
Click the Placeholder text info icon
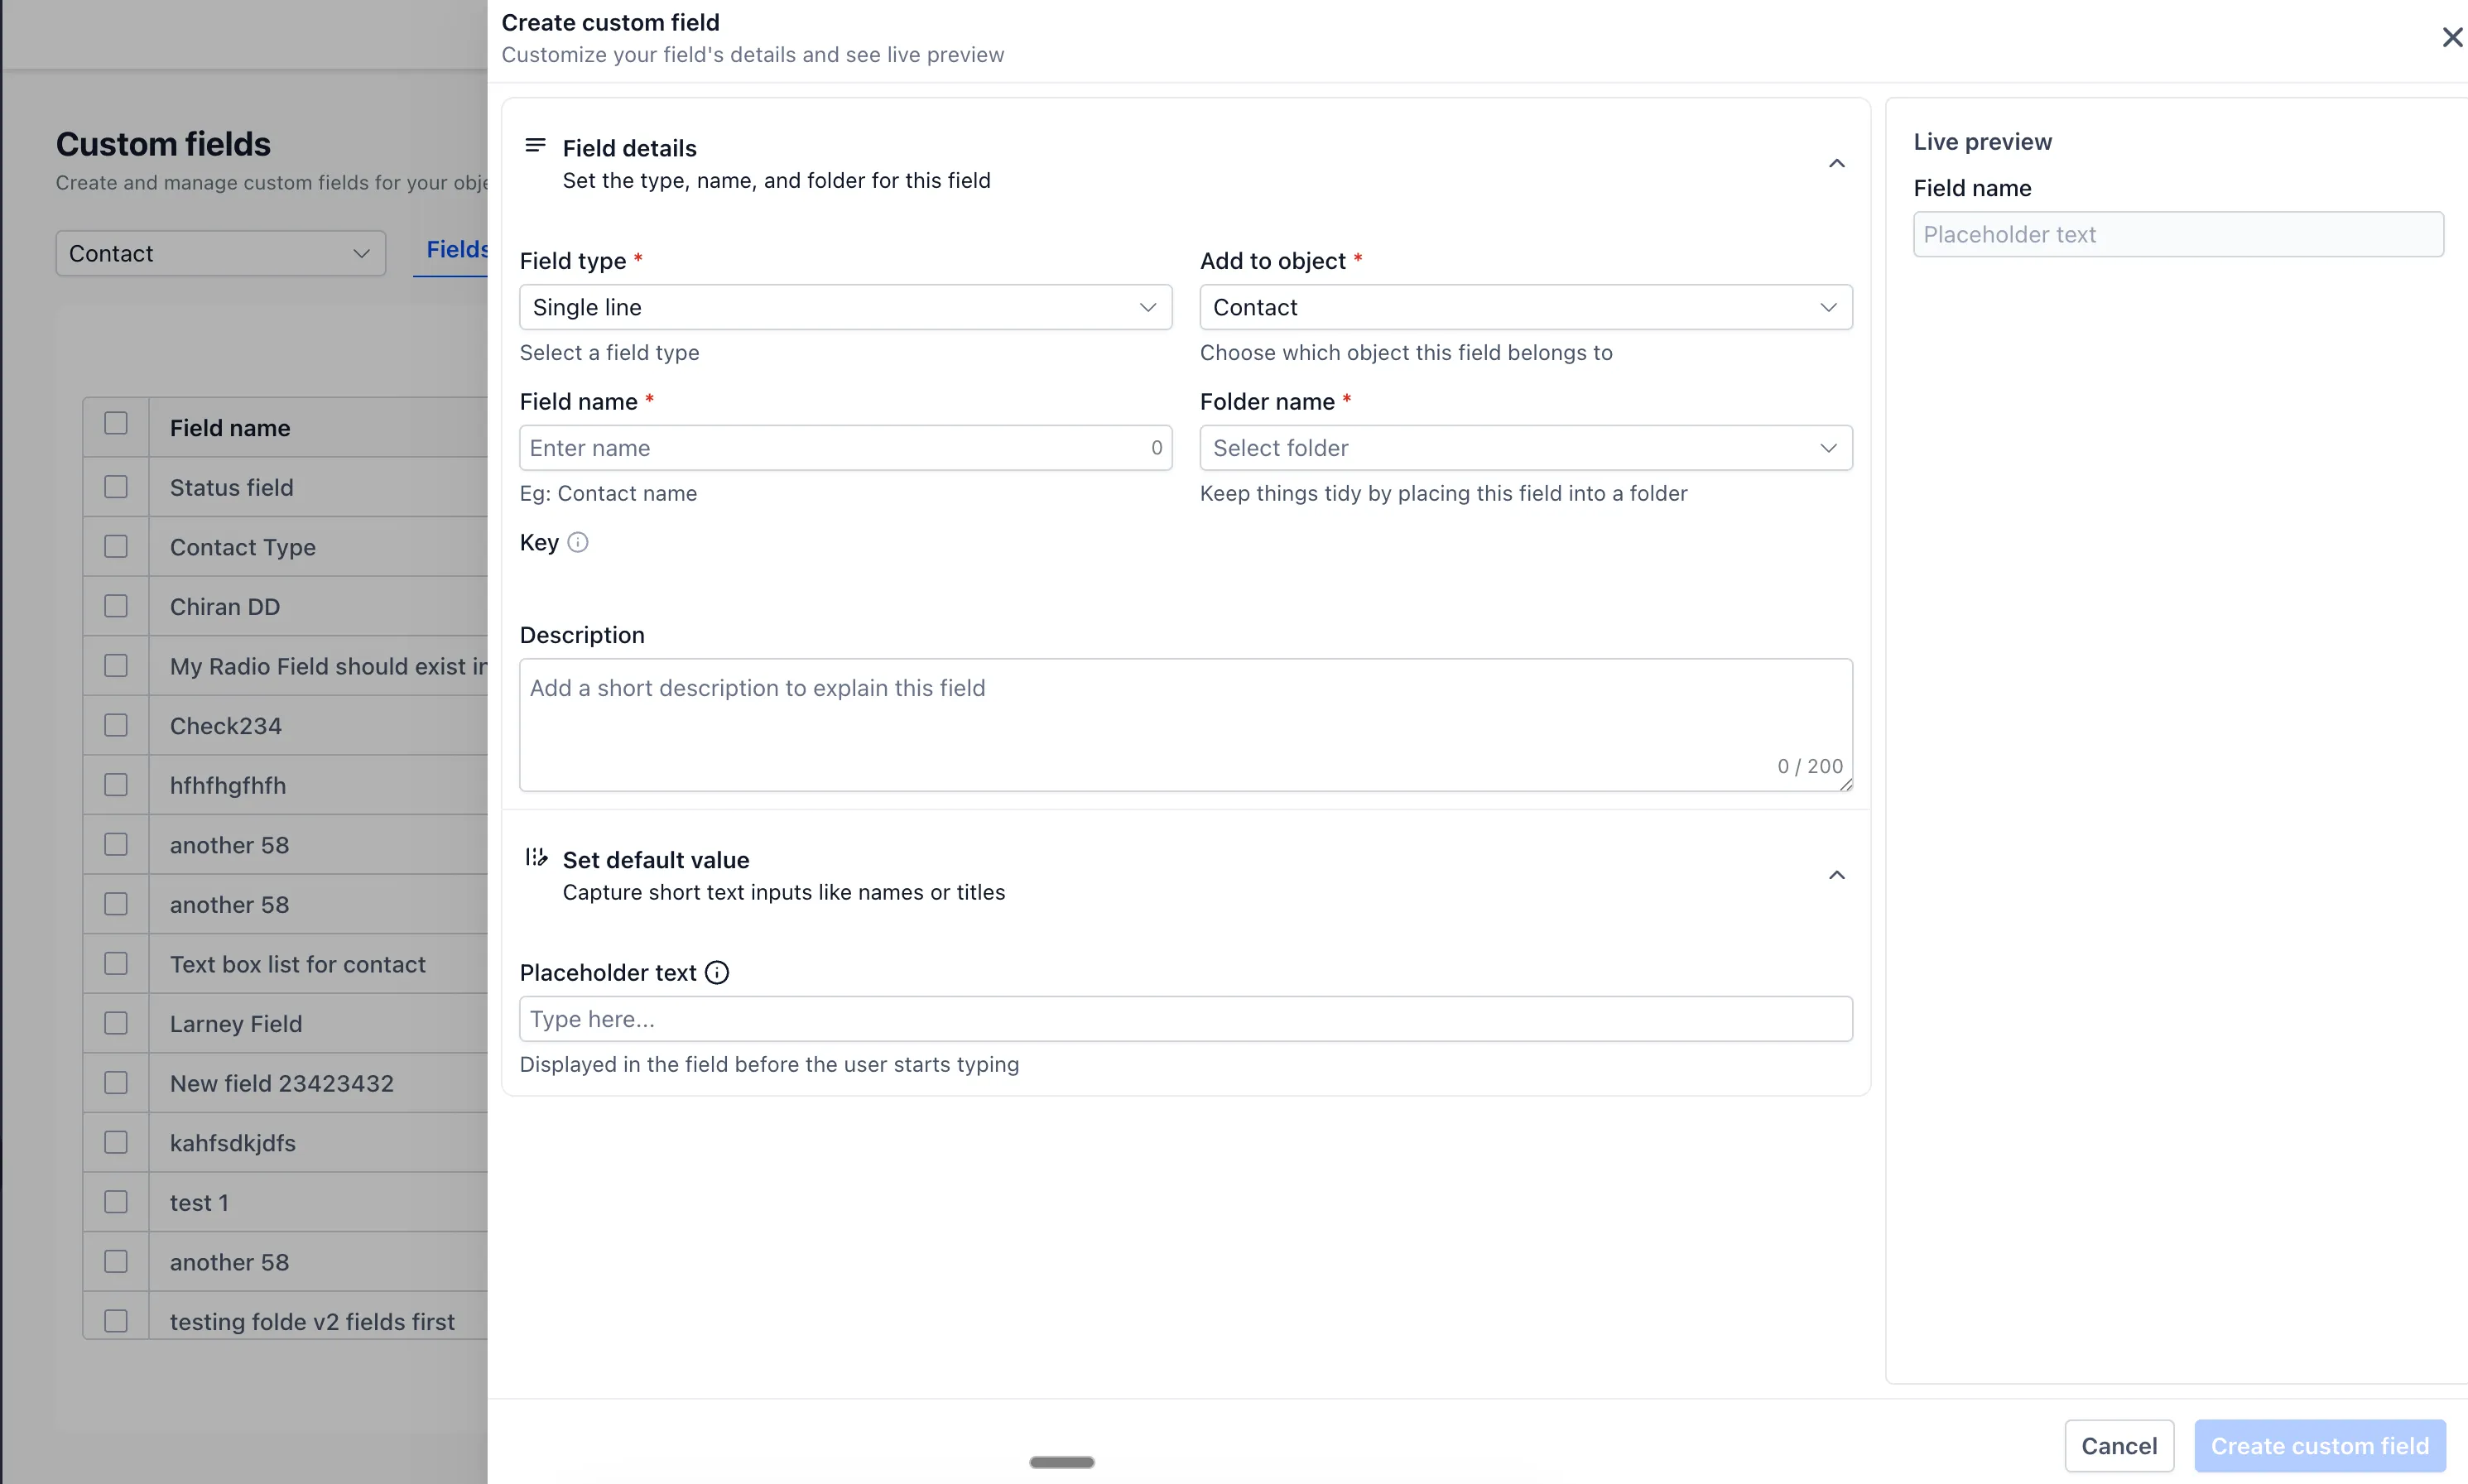click(717, 972)
